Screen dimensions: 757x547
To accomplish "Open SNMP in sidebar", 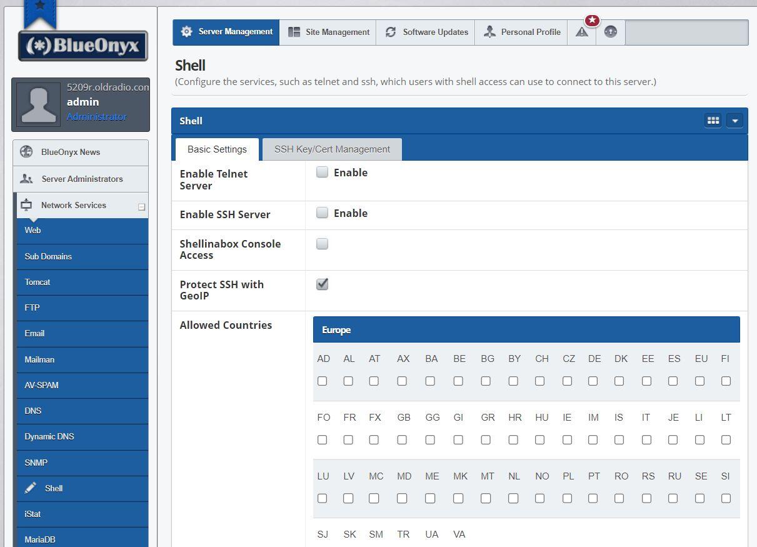I will click(83, 463).
